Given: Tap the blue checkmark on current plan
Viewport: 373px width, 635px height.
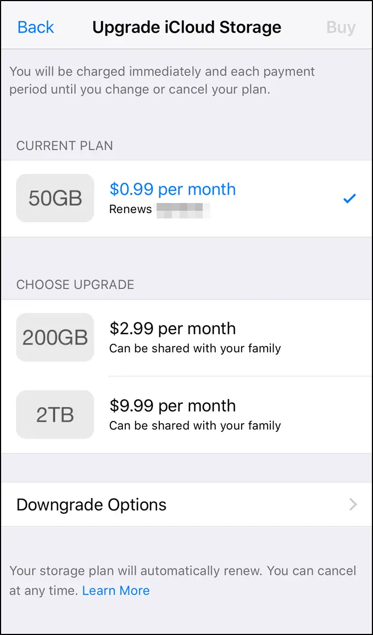Looking at the screenshot, I should (x=349, y=198).
